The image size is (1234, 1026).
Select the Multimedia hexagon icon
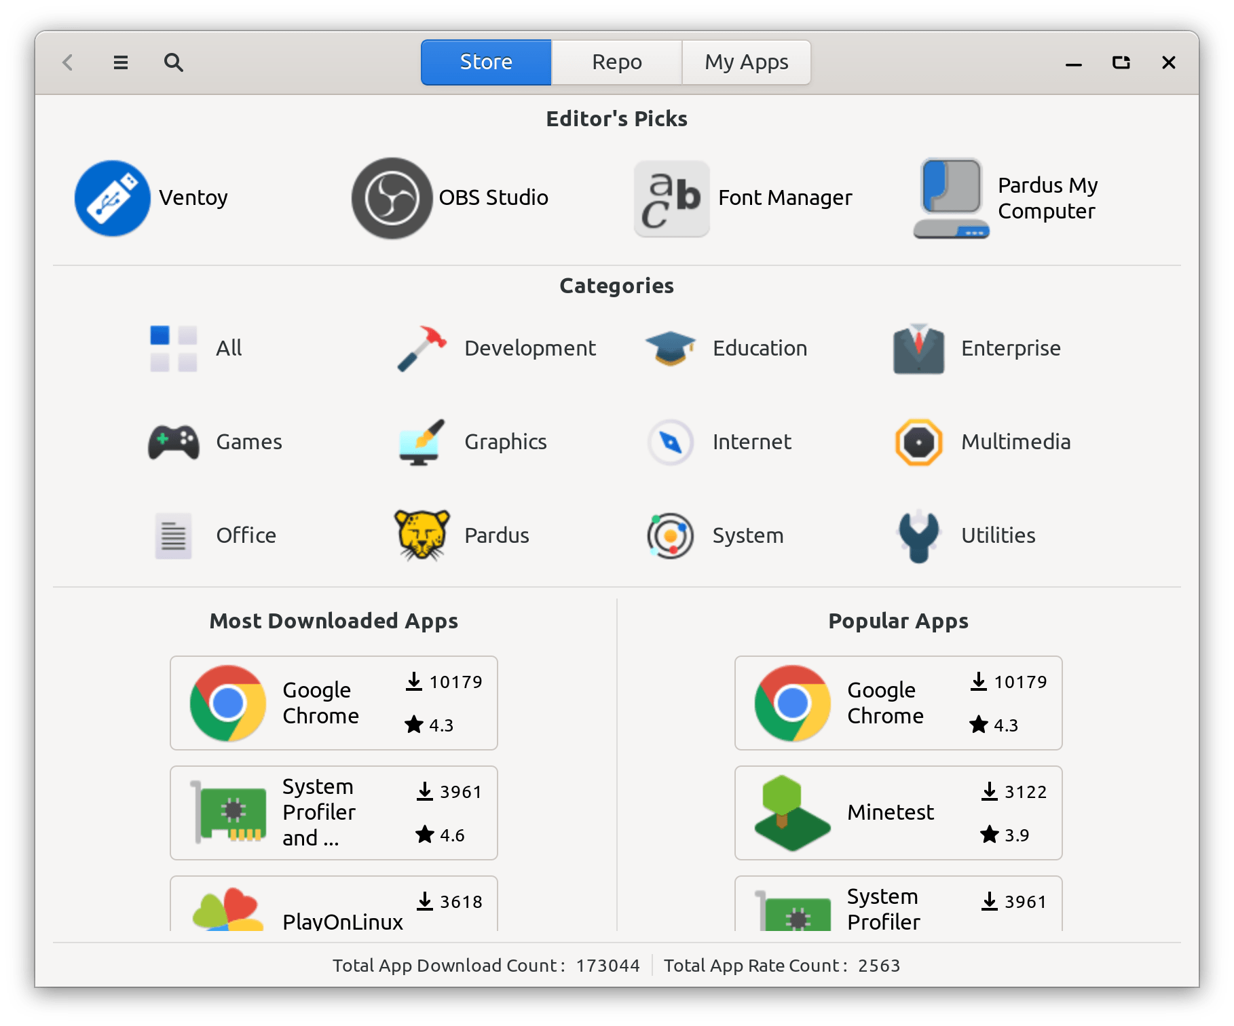[x=918, y=442]
